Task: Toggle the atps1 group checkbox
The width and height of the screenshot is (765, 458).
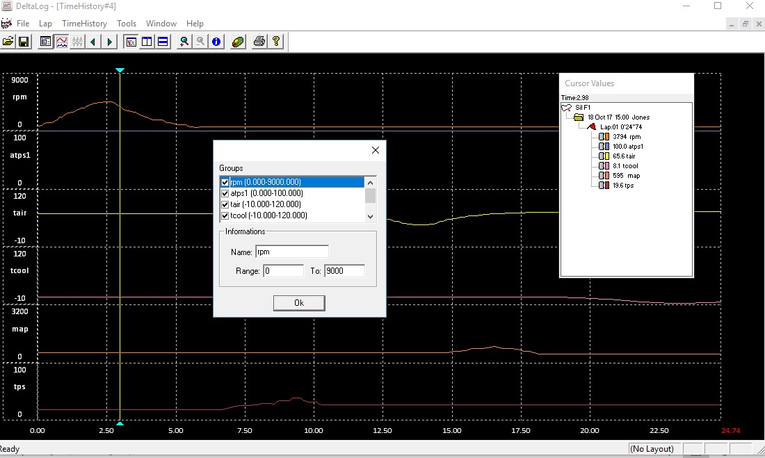Action: pos(225,193)
